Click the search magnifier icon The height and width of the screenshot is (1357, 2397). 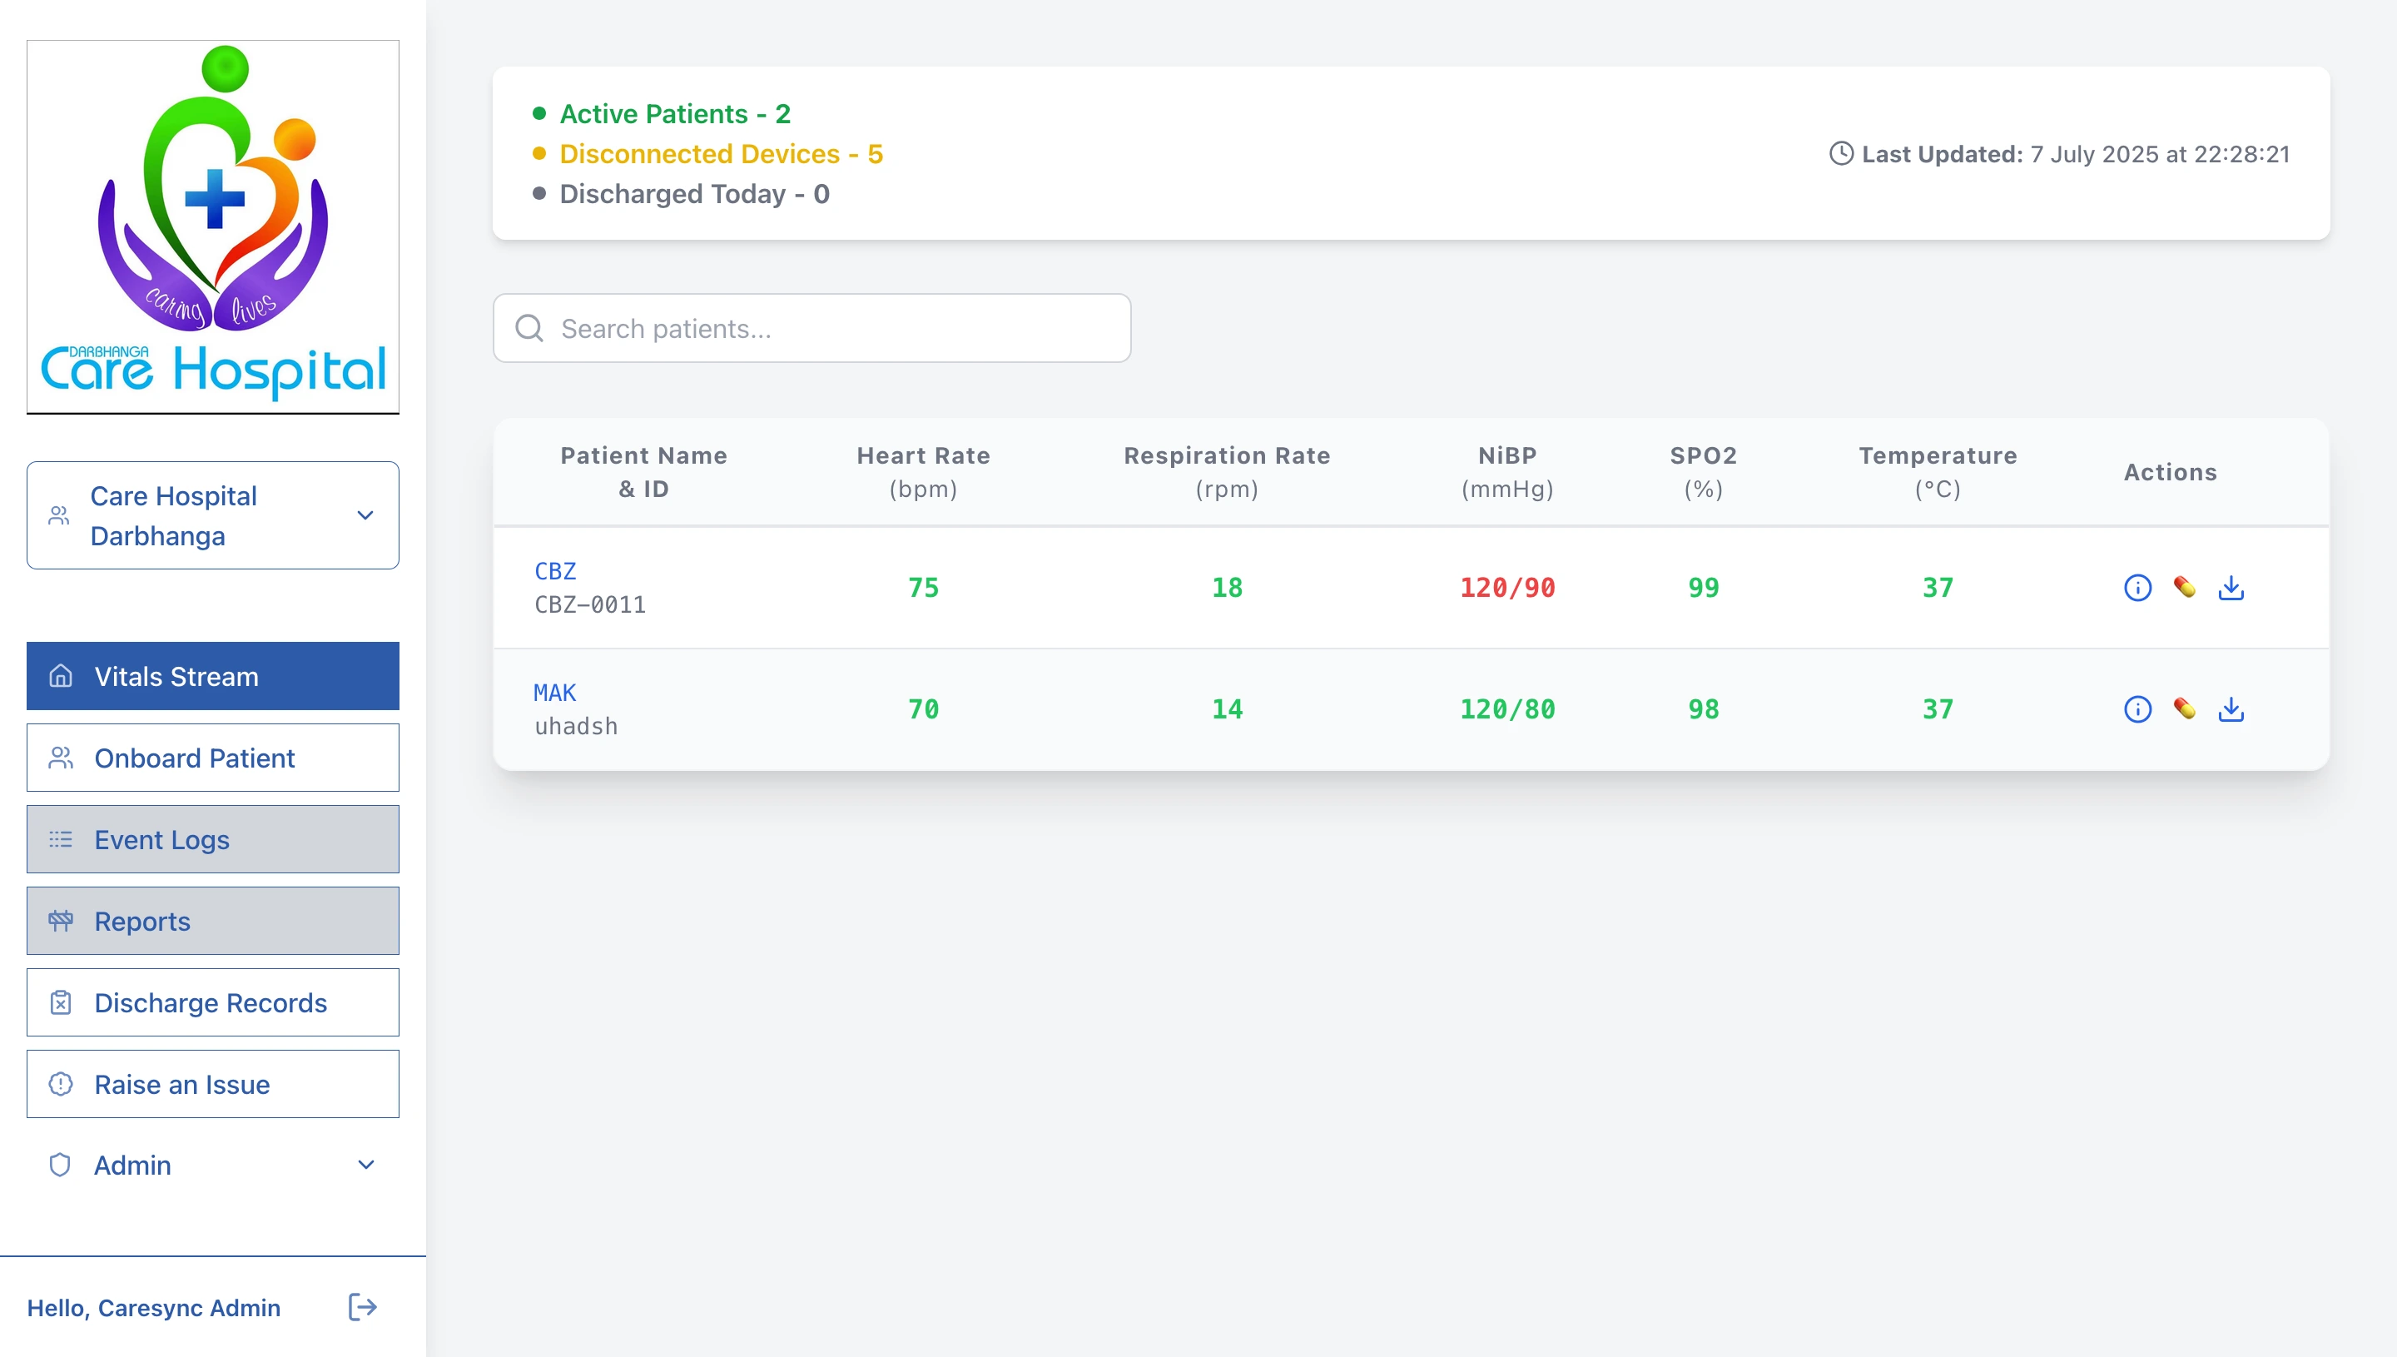click(529, 328)
